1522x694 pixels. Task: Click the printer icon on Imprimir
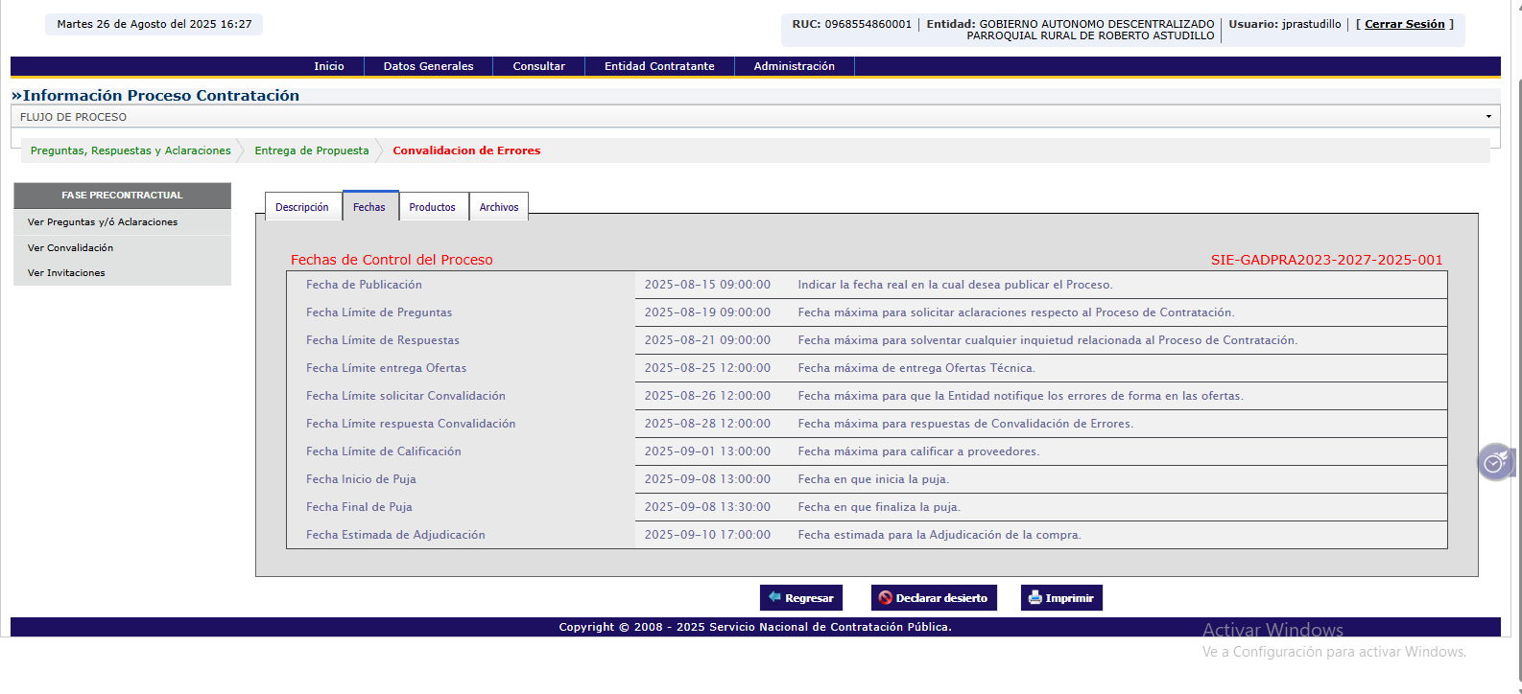(1034, 598)
